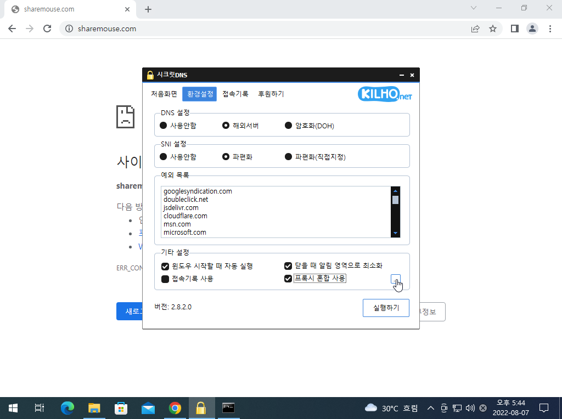
Task: Uncheck 윈도우 시작할 때 자동 실행
Action: (165, 266)
